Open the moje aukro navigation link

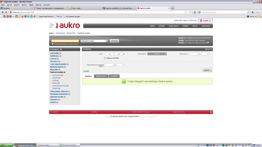pyautogui.click(x=173, y=26)
